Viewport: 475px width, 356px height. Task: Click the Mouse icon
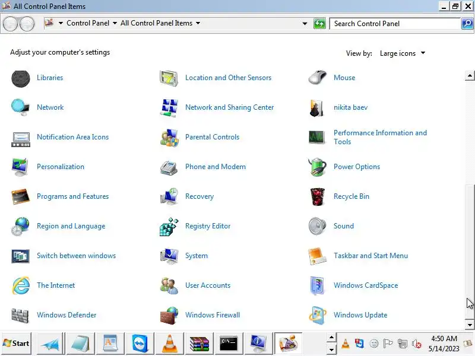(318, 78)
